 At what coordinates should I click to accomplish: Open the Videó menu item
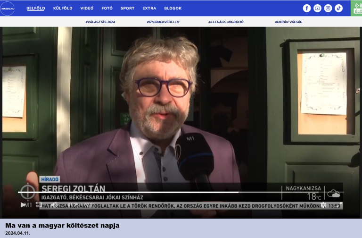(x=87, y=8)
